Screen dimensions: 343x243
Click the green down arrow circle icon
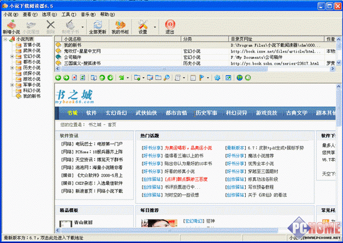tap(110, 78)
